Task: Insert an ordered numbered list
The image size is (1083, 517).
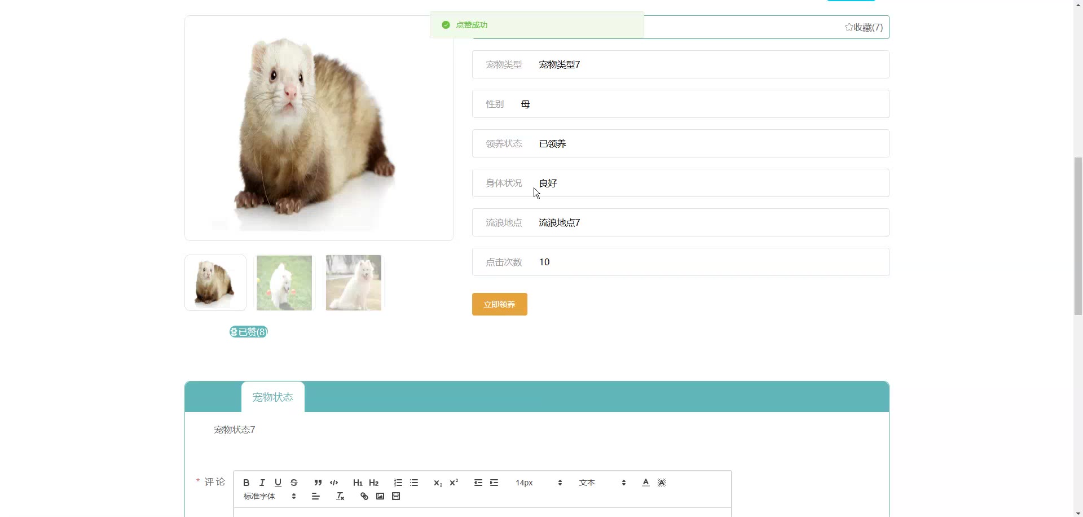Action: (398, 483)
